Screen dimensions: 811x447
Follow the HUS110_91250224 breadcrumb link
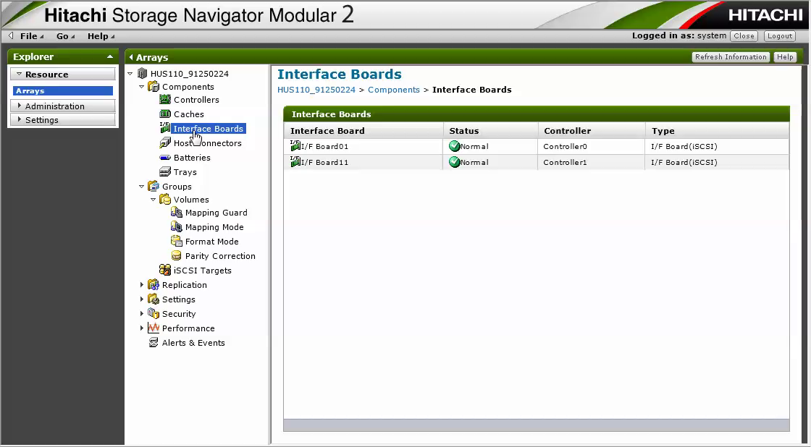pyautogui.click(x=316, y=90)
